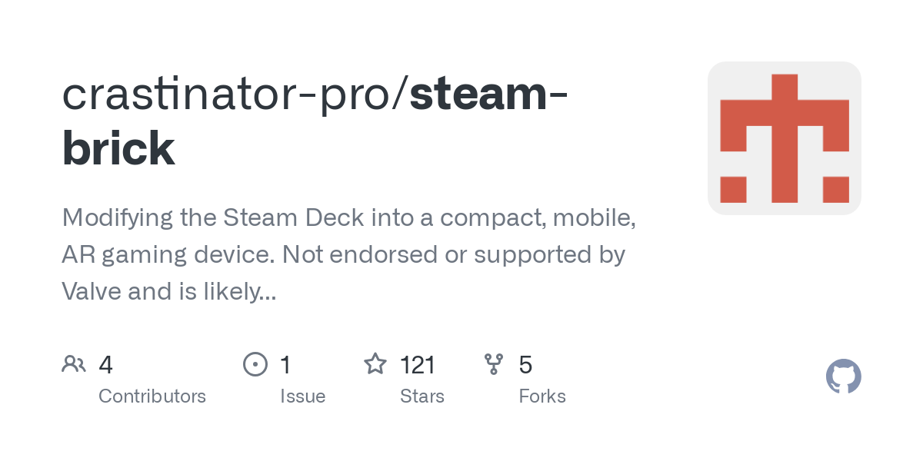Image resolution: width=923 pixels, height=461 pixels.
Task: Click the fork count number 5
Action: point(525,365)
